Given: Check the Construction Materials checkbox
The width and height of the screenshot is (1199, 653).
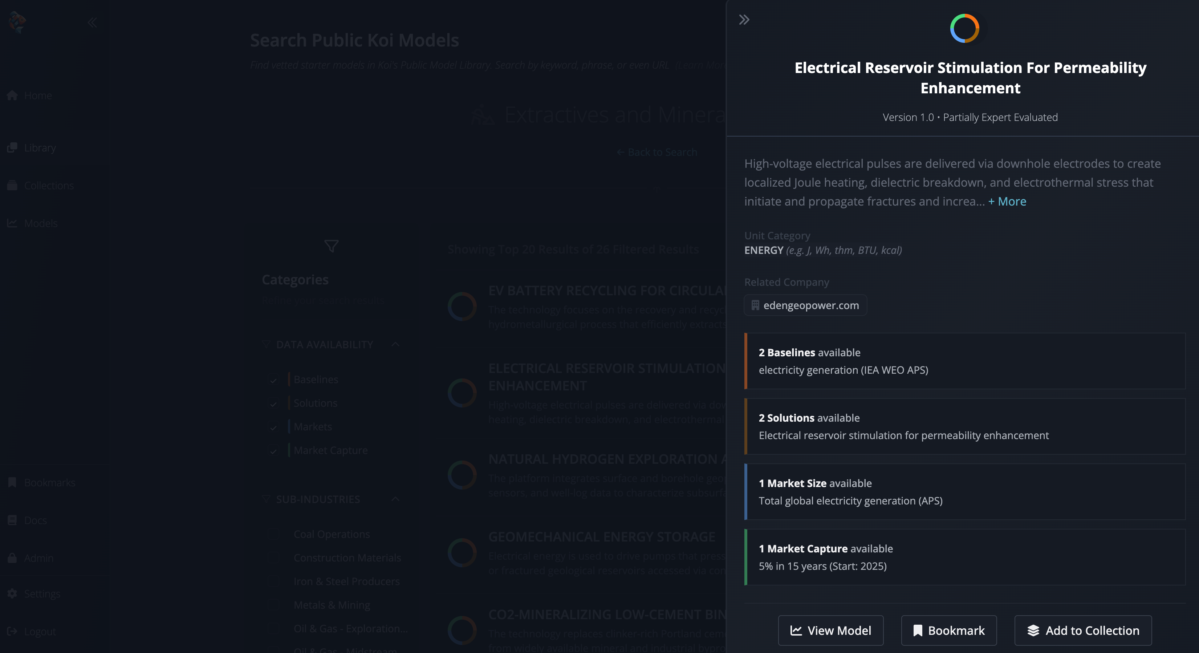Looking at the screenshot, I should coord(273,557).
